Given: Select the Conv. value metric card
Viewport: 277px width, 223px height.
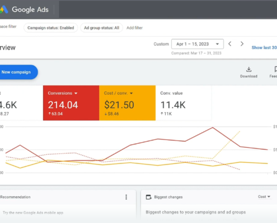Looking at the screenshot, I should 184,103.
